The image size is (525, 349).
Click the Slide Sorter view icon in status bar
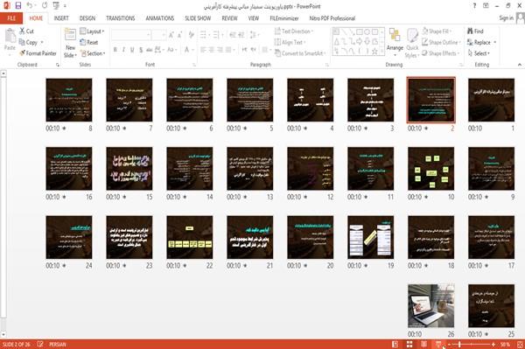point(409,344)
